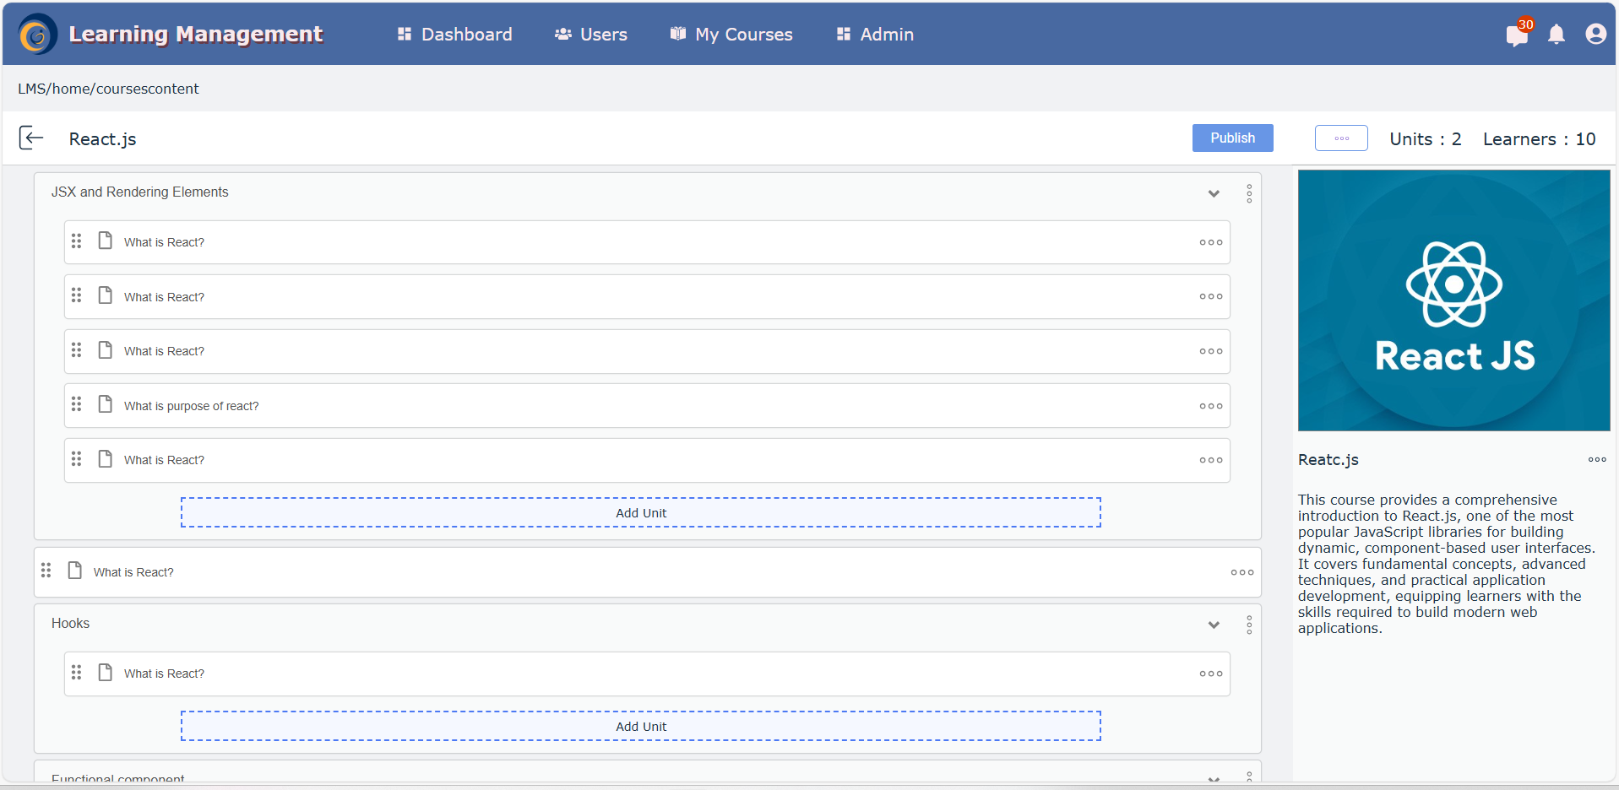Open the user profile avatar menu
The width and height of the screenshot is (1619, 790).
tap(1595, 34)
